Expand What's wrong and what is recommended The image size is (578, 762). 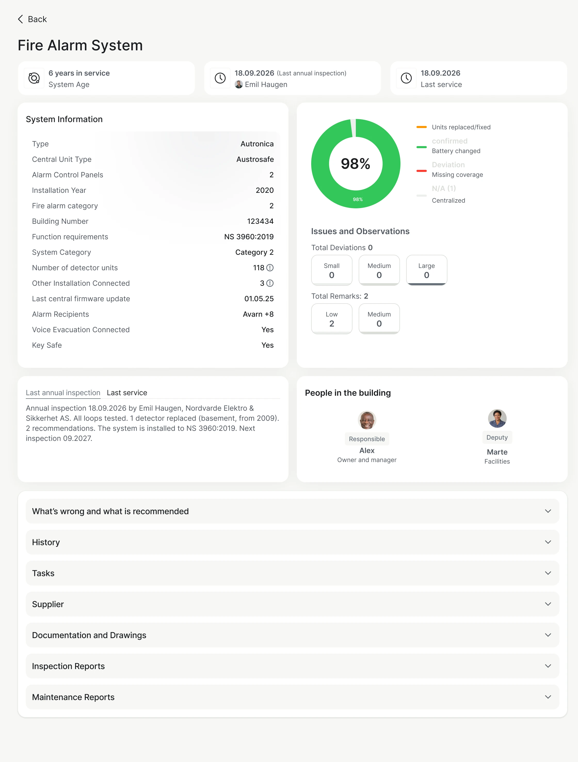[x=292, y=511]
